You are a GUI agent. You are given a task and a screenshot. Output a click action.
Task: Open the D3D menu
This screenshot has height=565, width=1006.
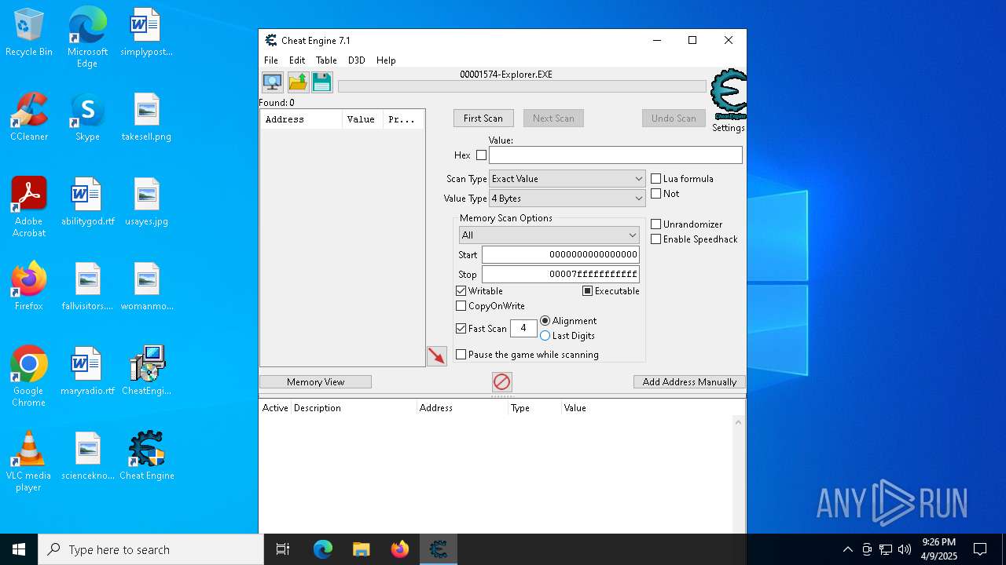[357, 60]
